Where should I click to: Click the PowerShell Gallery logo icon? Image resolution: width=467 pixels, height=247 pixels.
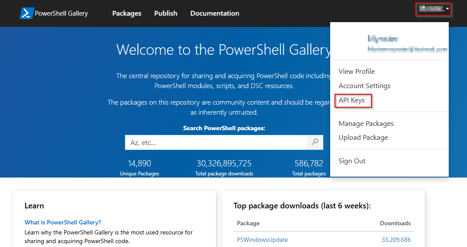pyautogui.click(x=26, y=13)
